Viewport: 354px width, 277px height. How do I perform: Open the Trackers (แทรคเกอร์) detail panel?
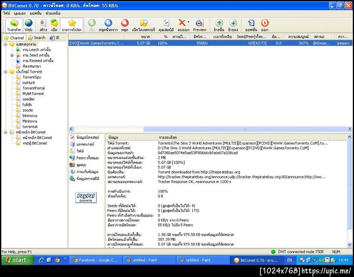(x=82, y=144)
